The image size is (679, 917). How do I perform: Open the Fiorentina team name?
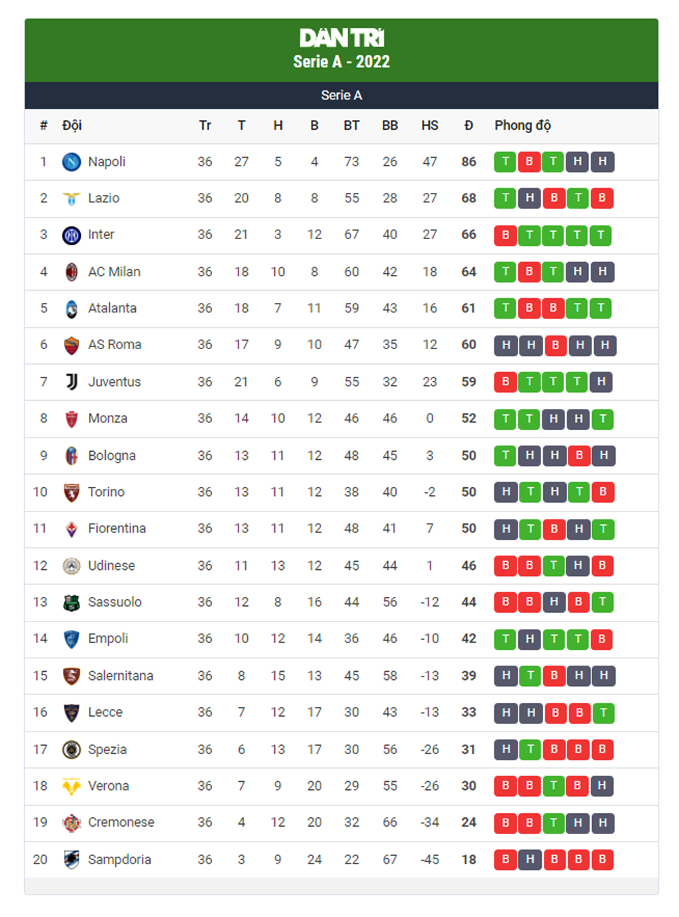click(117, 528)
